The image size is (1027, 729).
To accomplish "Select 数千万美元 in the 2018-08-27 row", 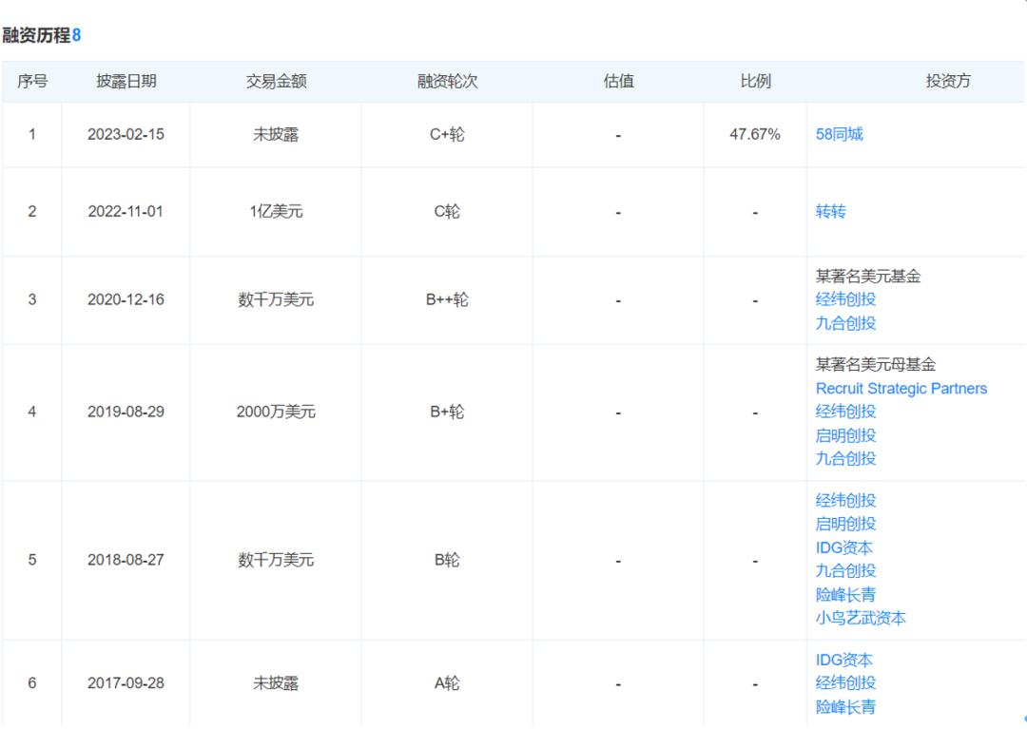I will (x=276, y=560).
